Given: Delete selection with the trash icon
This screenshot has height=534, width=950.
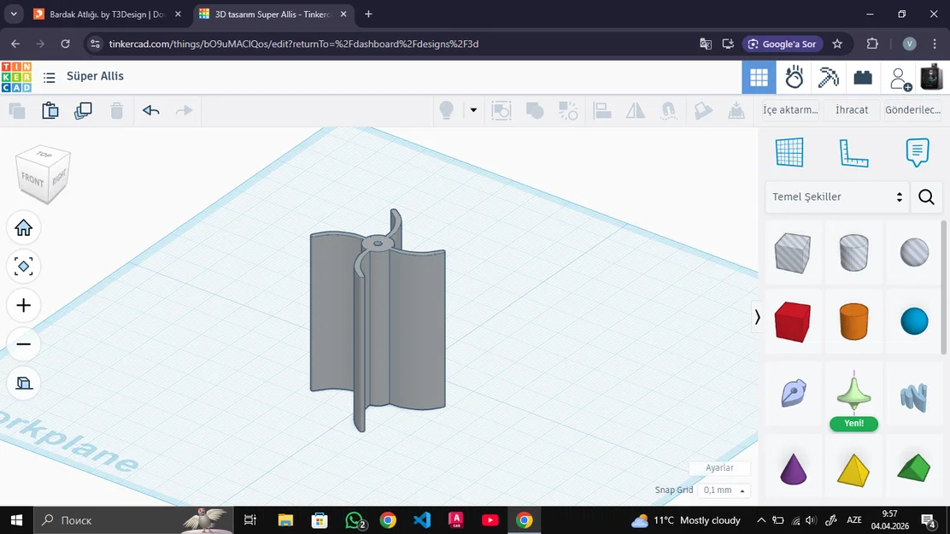Looking at the screenshot, I should (117, 111).
